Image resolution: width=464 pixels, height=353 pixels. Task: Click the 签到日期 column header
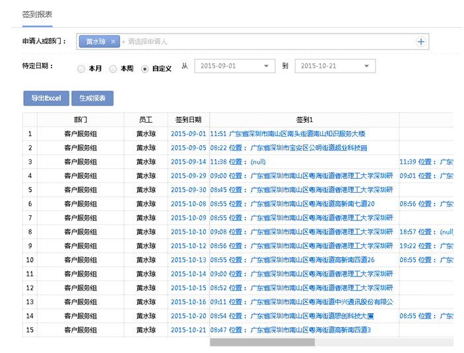pyautogui.click(x=189, y=119)
